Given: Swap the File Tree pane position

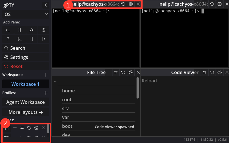Looking at the screenshot, I should point(116,72).
